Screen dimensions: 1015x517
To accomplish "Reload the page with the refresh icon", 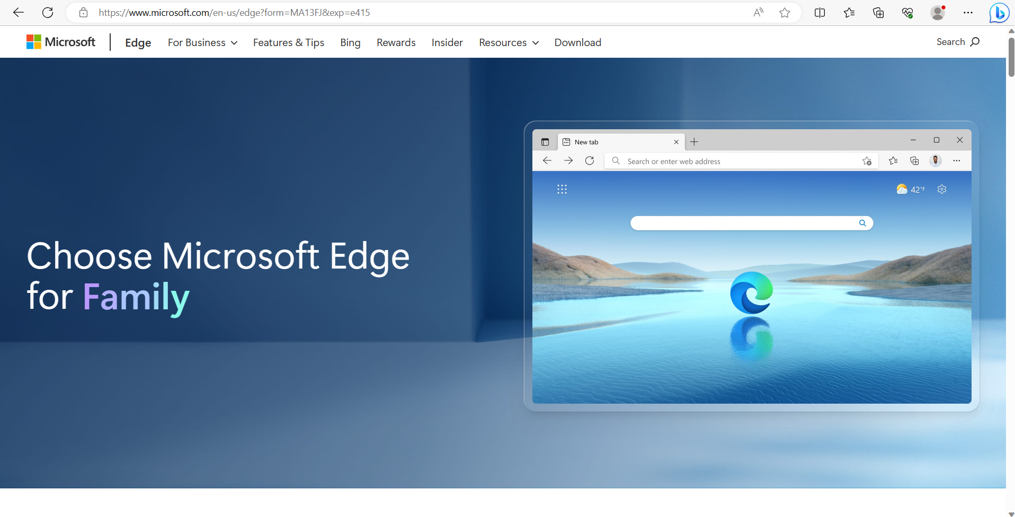I will click(x=48, y=13).
